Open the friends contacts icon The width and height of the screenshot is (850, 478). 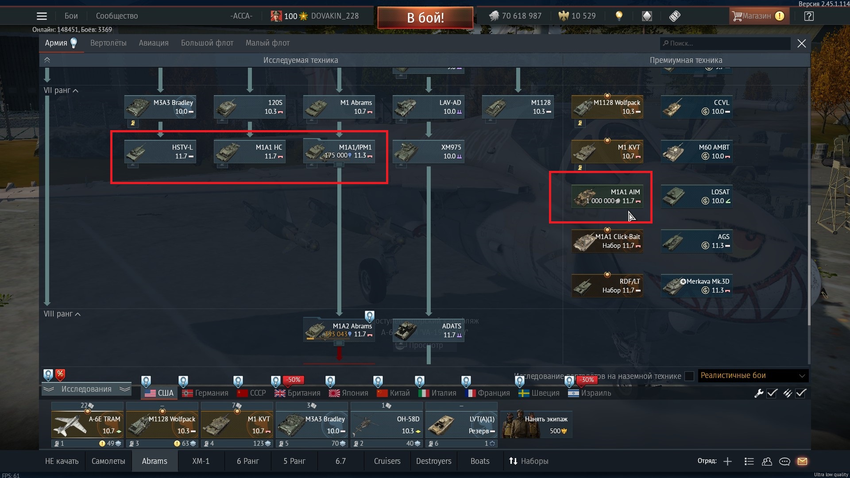[767, 461]
